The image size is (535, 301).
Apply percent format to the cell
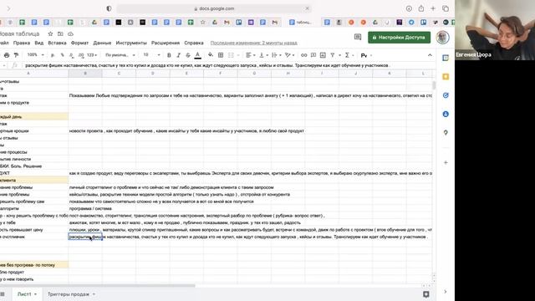coord(62,55)
